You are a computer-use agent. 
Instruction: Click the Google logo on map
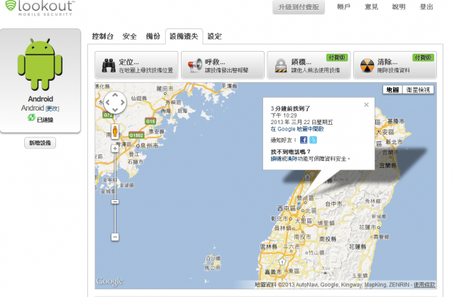[x=110, y=281]
